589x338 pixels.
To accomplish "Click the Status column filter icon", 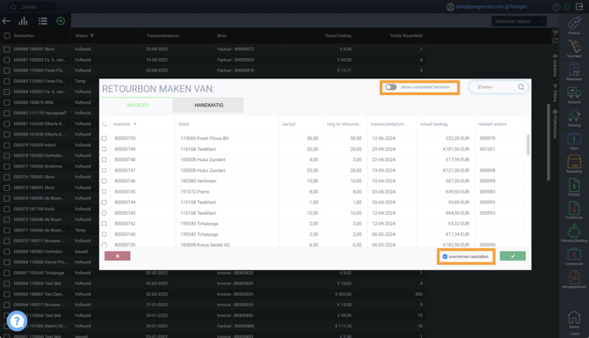I will coord(92,36).
